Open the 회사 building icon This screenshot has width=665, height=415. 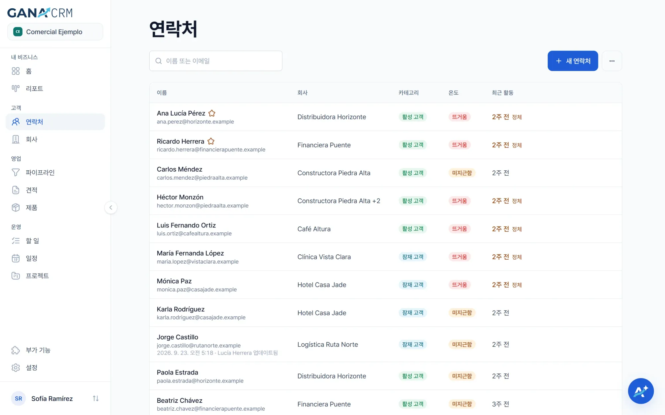pos(16,139)
